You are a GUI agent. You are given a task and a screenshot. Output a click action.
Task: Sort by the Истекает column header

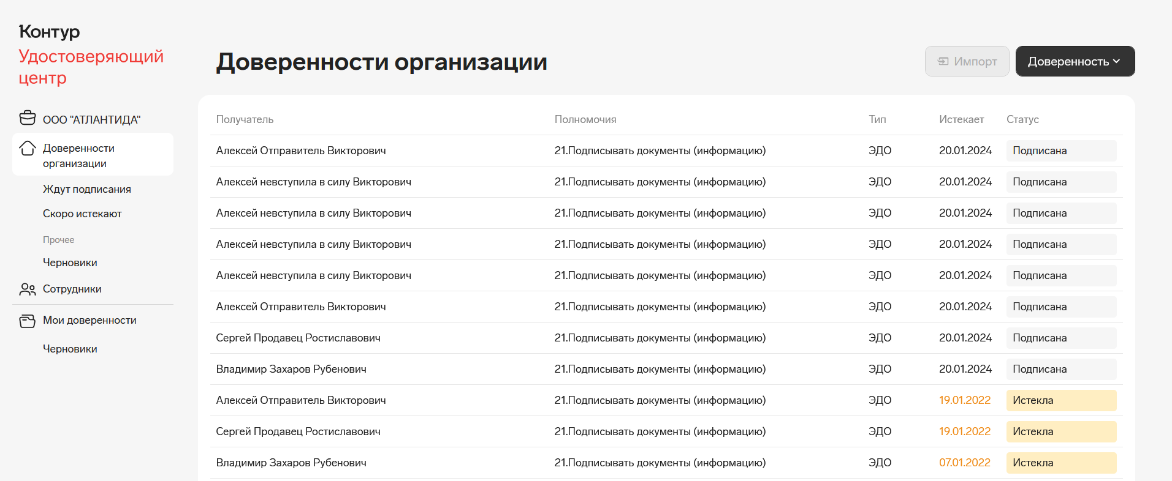[961, 119]
